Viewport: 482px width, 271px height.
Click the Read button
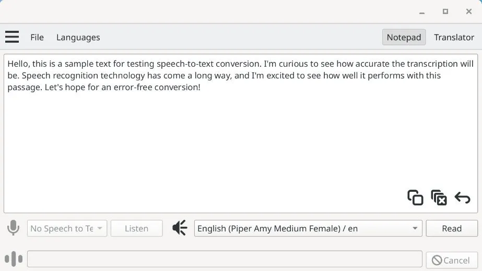coord(452,228)
